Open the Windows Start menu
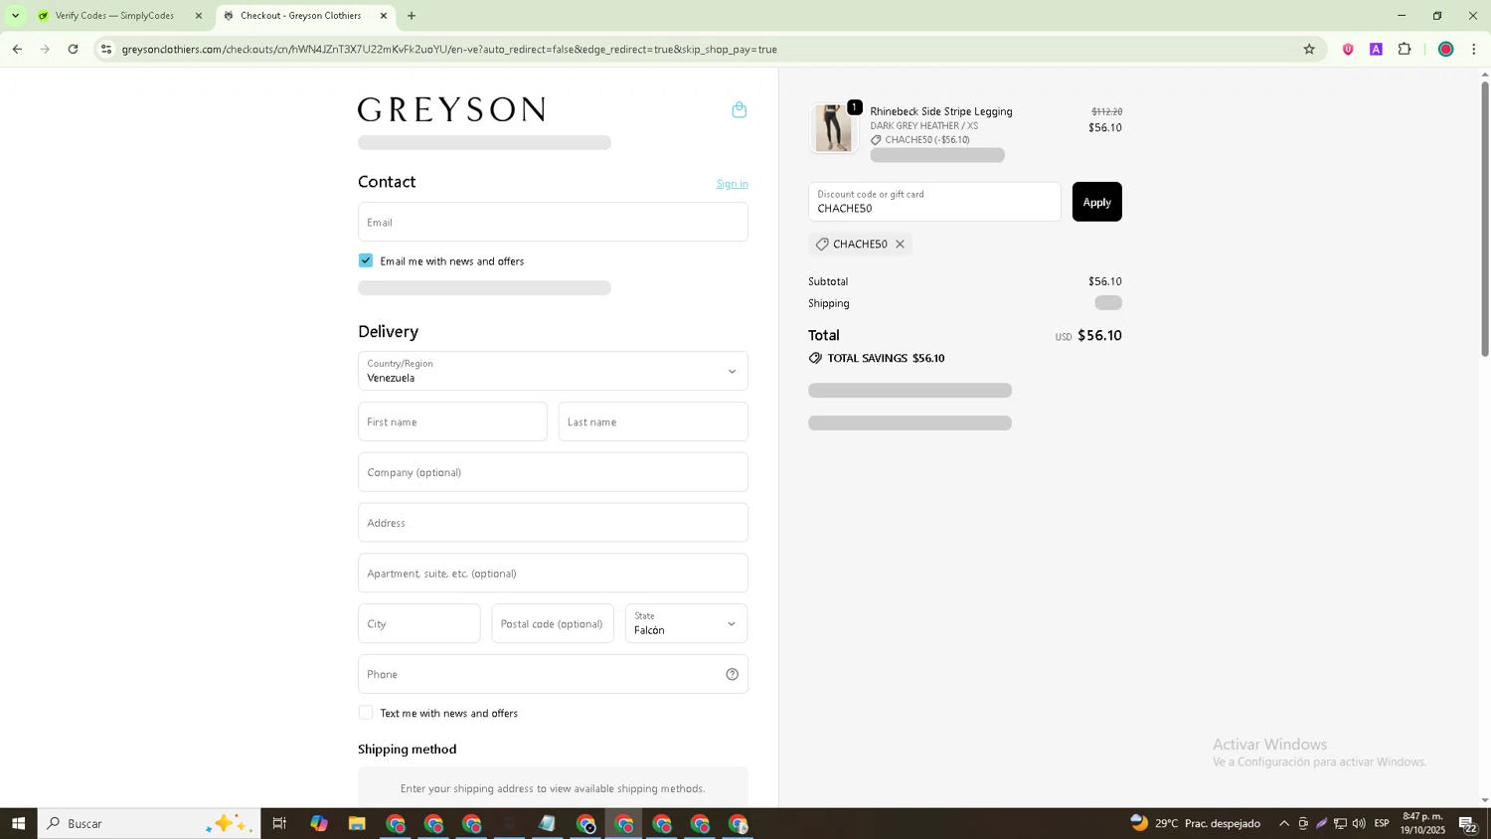The width and height of the screenshot is (1491, 839). click(18, 823)
